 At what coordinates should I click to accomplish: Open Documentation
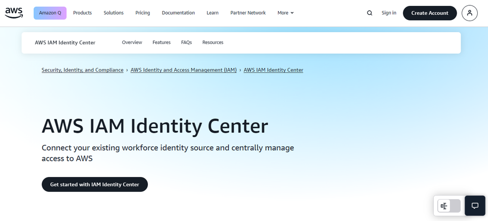click(178, 13)
